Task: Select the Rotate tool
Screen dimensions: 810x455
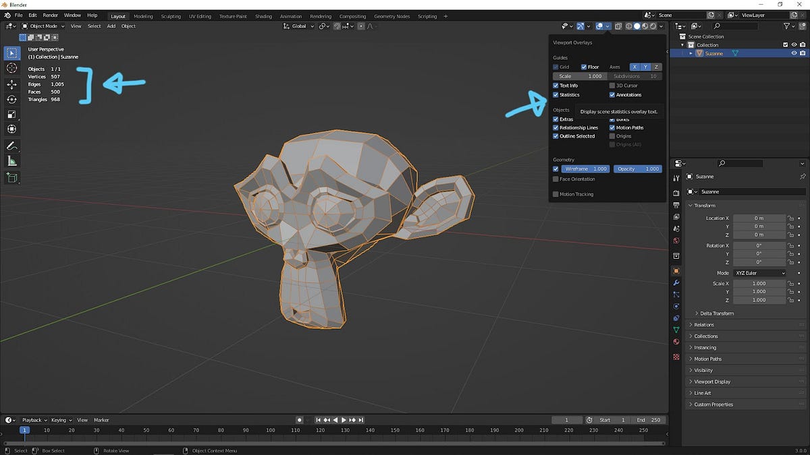Action: [x=11, y=100]
